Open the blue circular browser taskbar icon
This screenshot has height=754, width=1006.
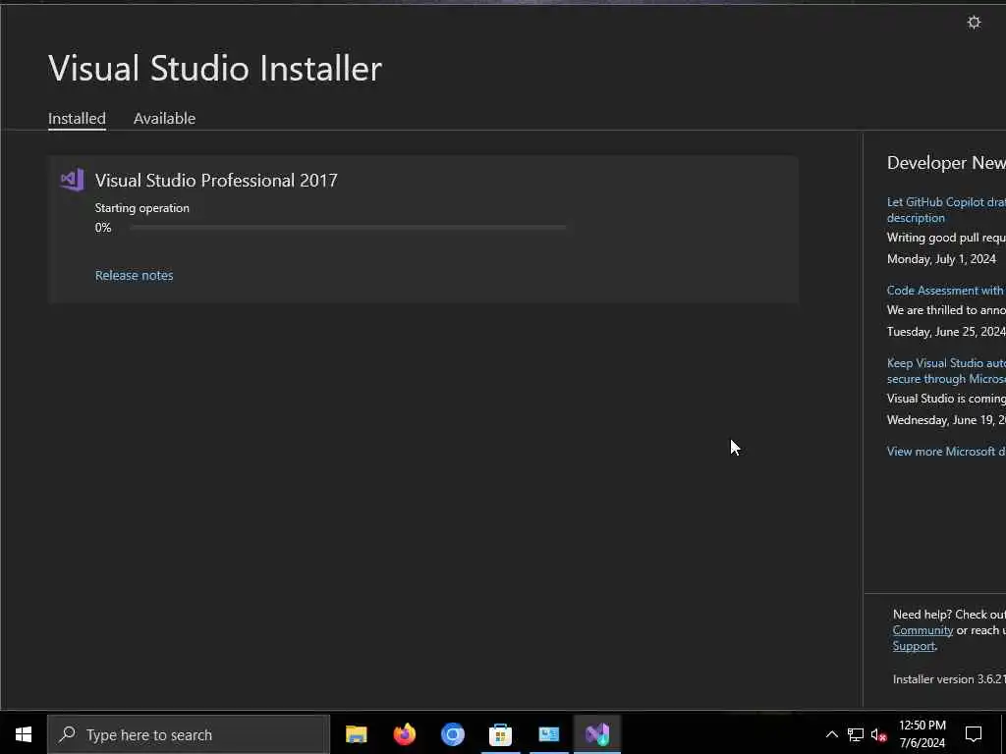click(x=452, y=734)
